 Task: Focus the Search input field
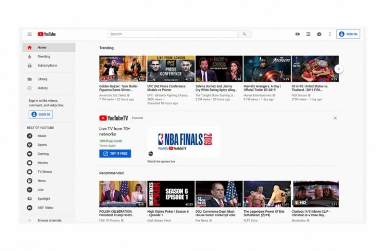tap(173, 34)
